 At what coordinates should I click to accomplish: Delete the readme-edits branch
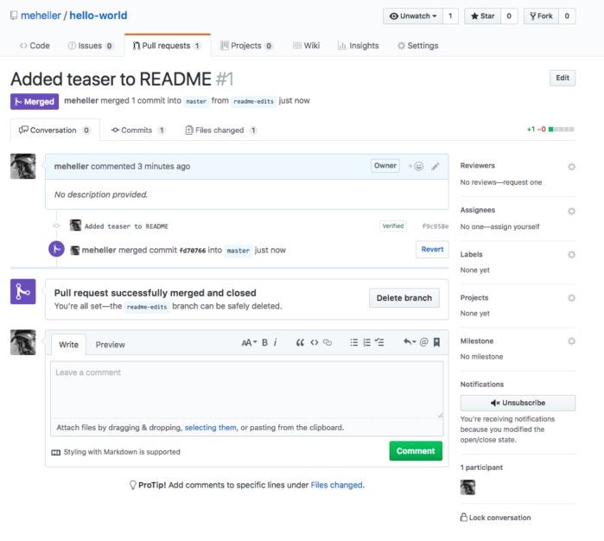point(404,298)
